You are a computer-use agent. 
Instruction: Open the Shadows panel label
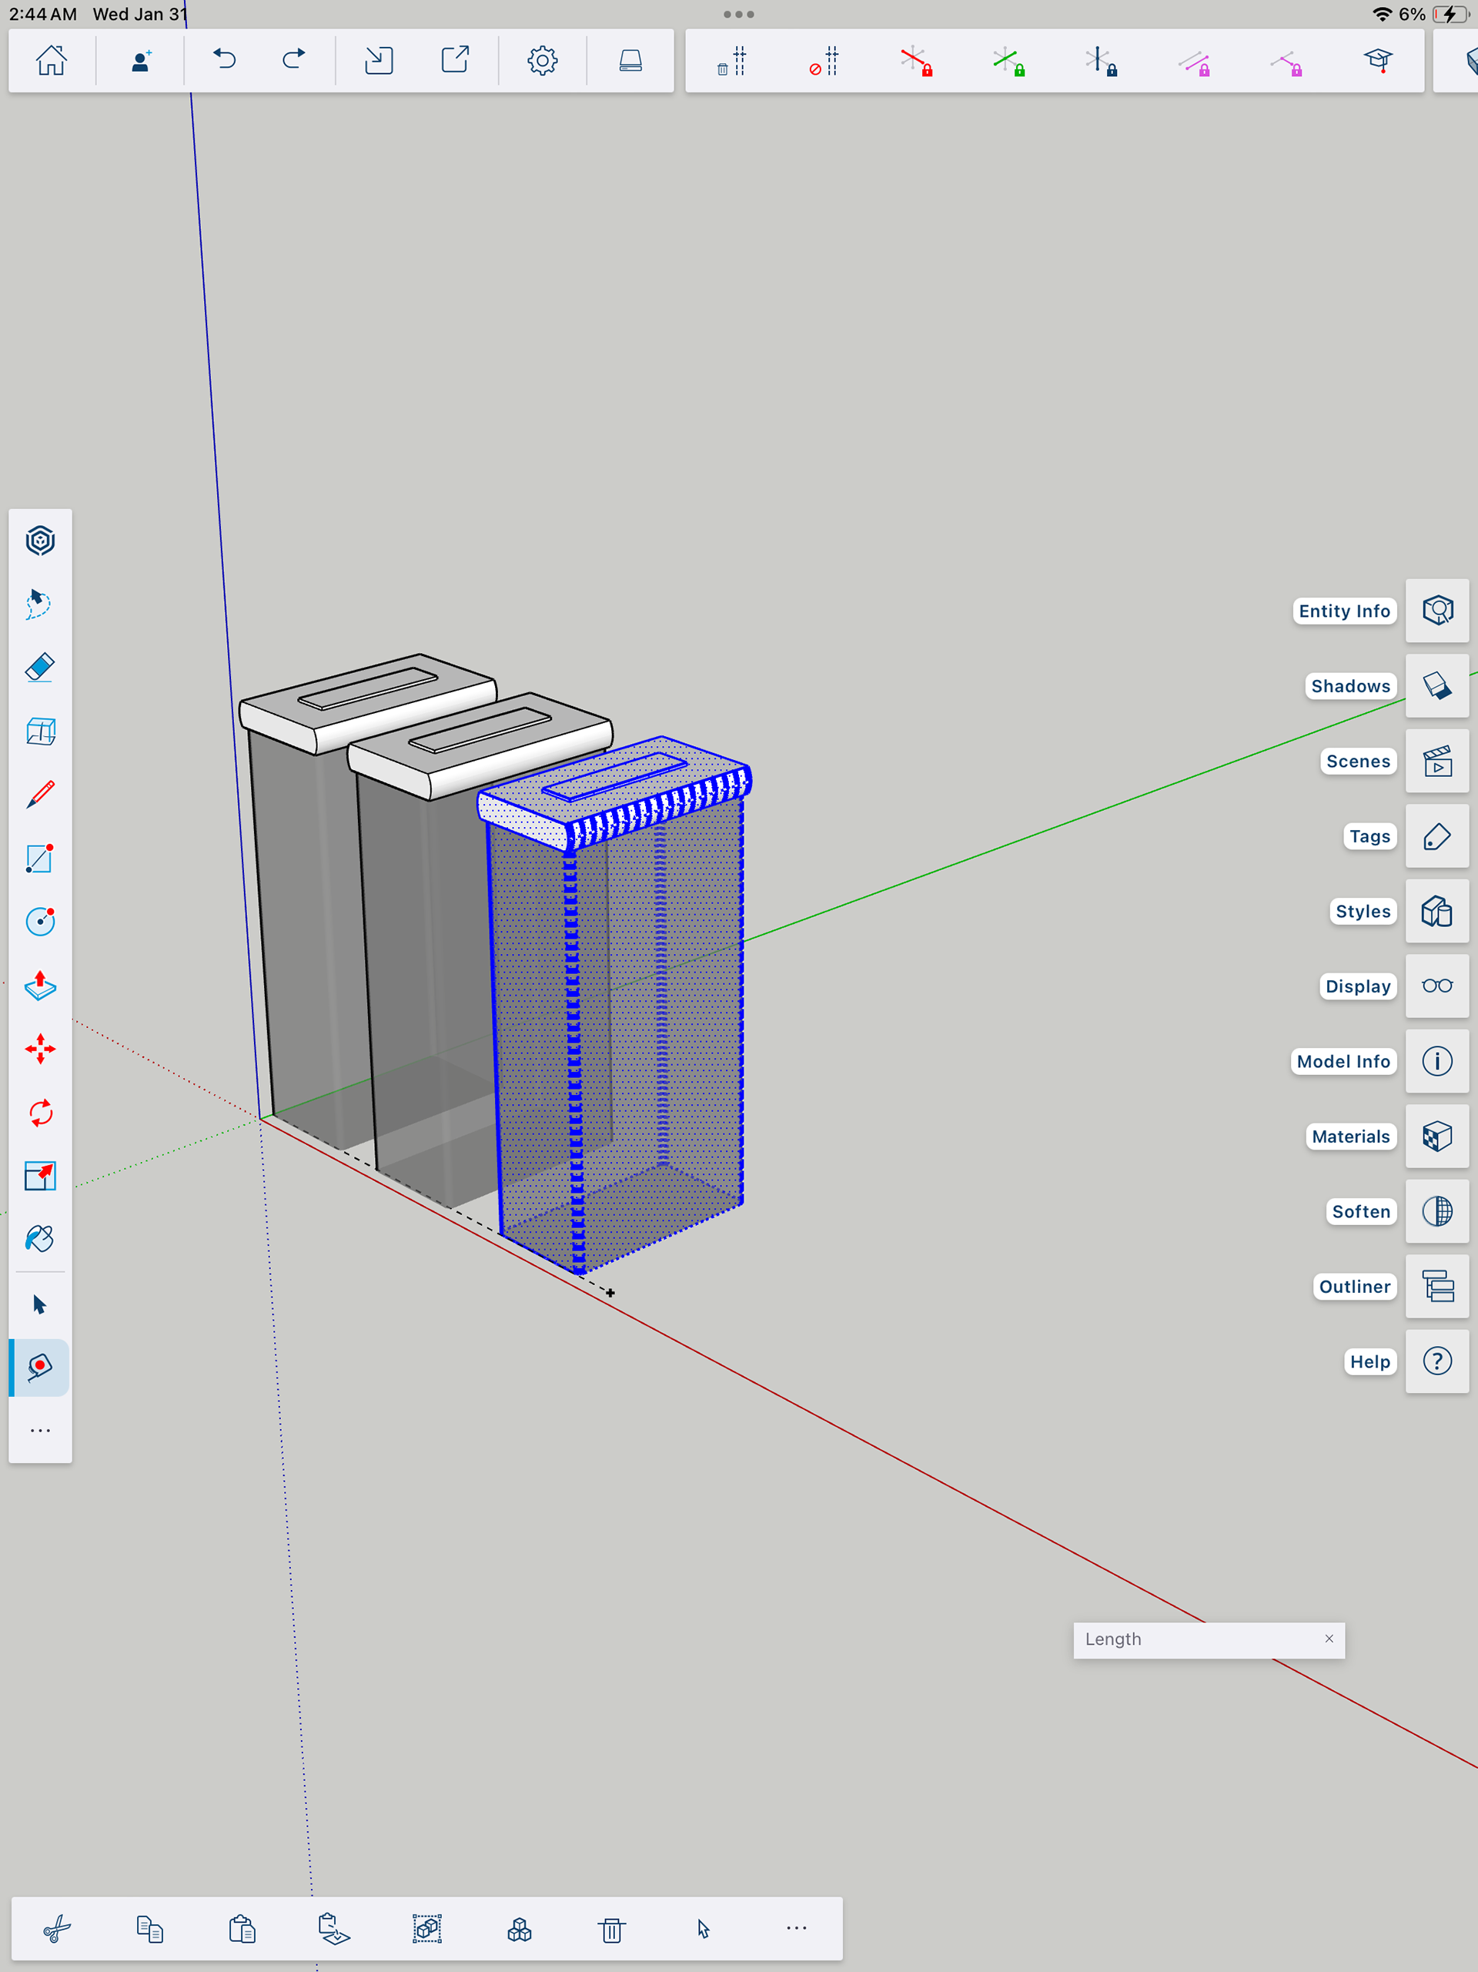pos(1349,686)
